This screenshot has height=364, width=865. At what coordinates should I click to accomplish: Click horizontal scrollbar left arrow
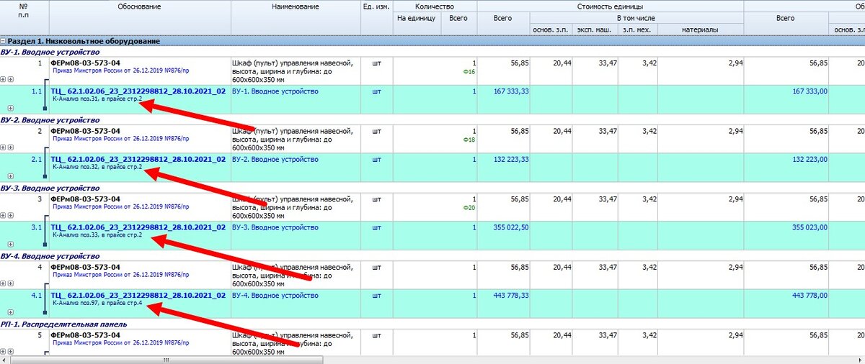click(x=5, y=359)
